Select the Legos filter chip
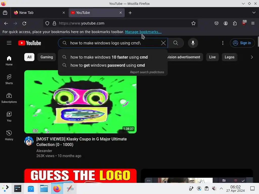Image resolution: width=259 pixels, height=194 pixels. tap(229, 57)
